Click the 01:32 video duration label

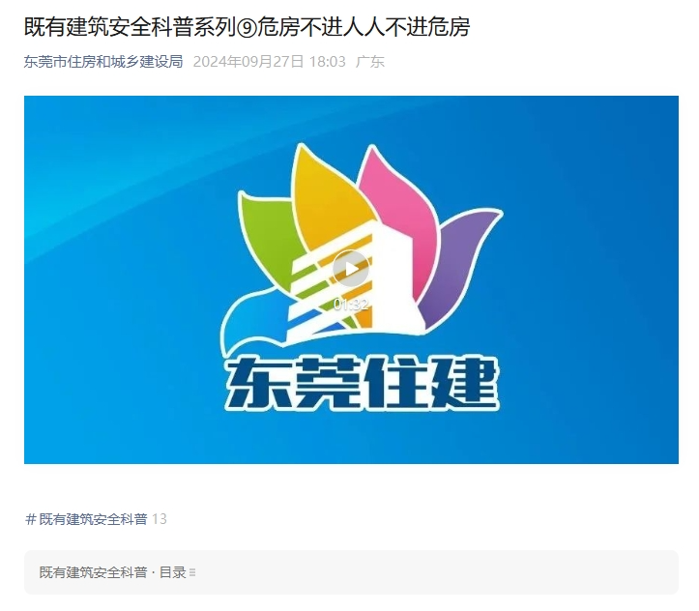(x=351, y=305)
